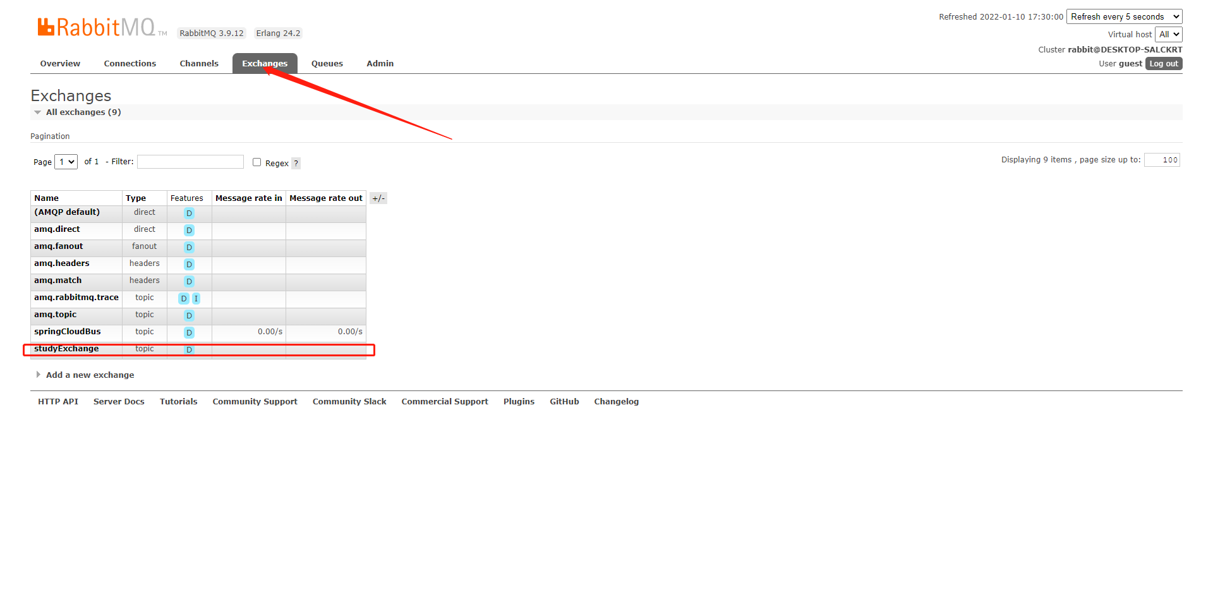Sort by the Name column header
Viewport: 1213px width, 592px height.
click(46, 198)
